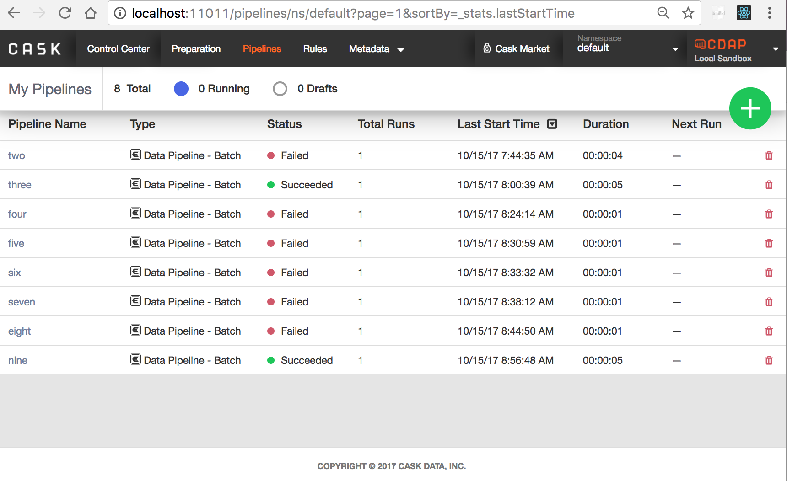Click the greyed extension icon in browser toolbar
Screen dimensions: 787x481
tap(718, 13)
